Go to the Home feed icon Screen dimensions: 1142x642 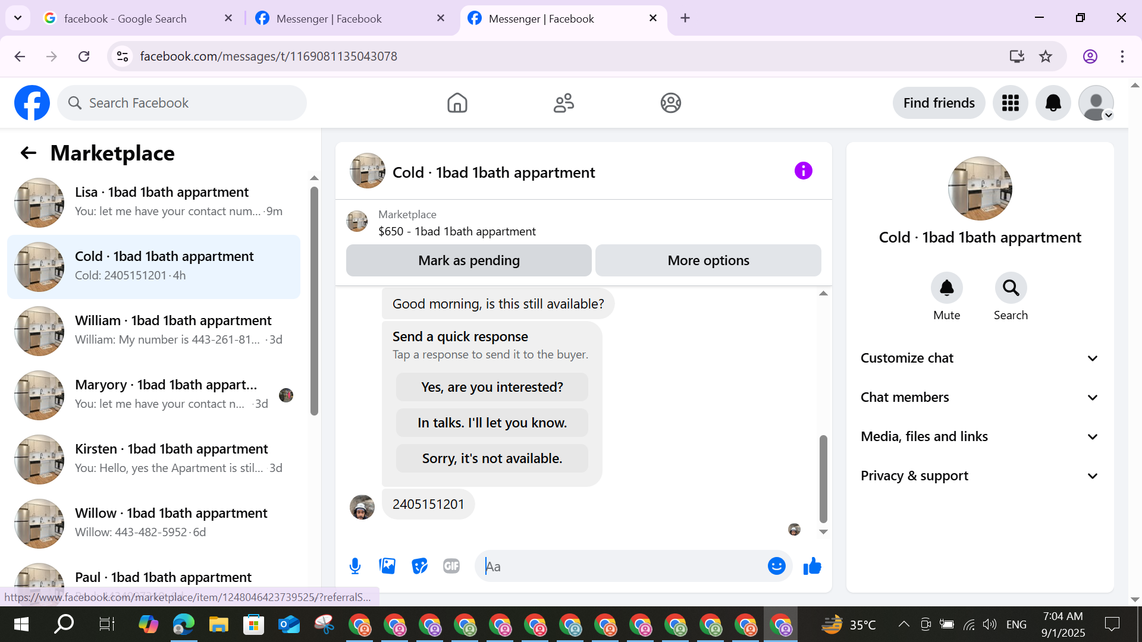(x=457, y=103)
